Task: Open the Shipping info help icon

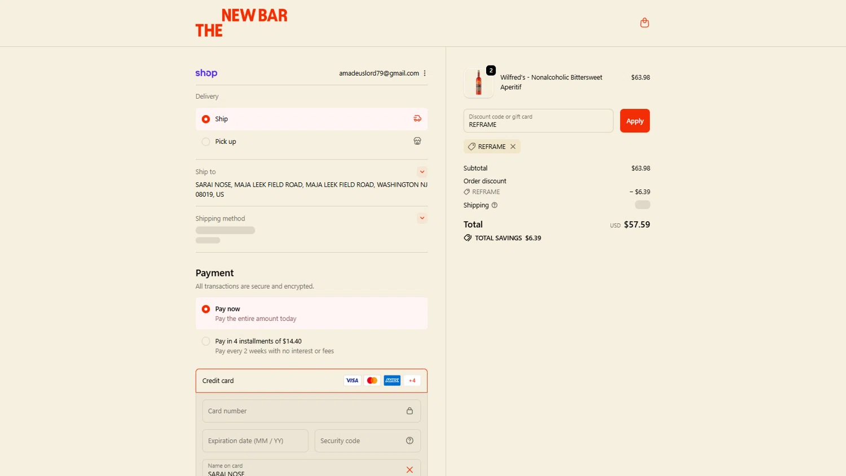Action: tap(495, 205)
